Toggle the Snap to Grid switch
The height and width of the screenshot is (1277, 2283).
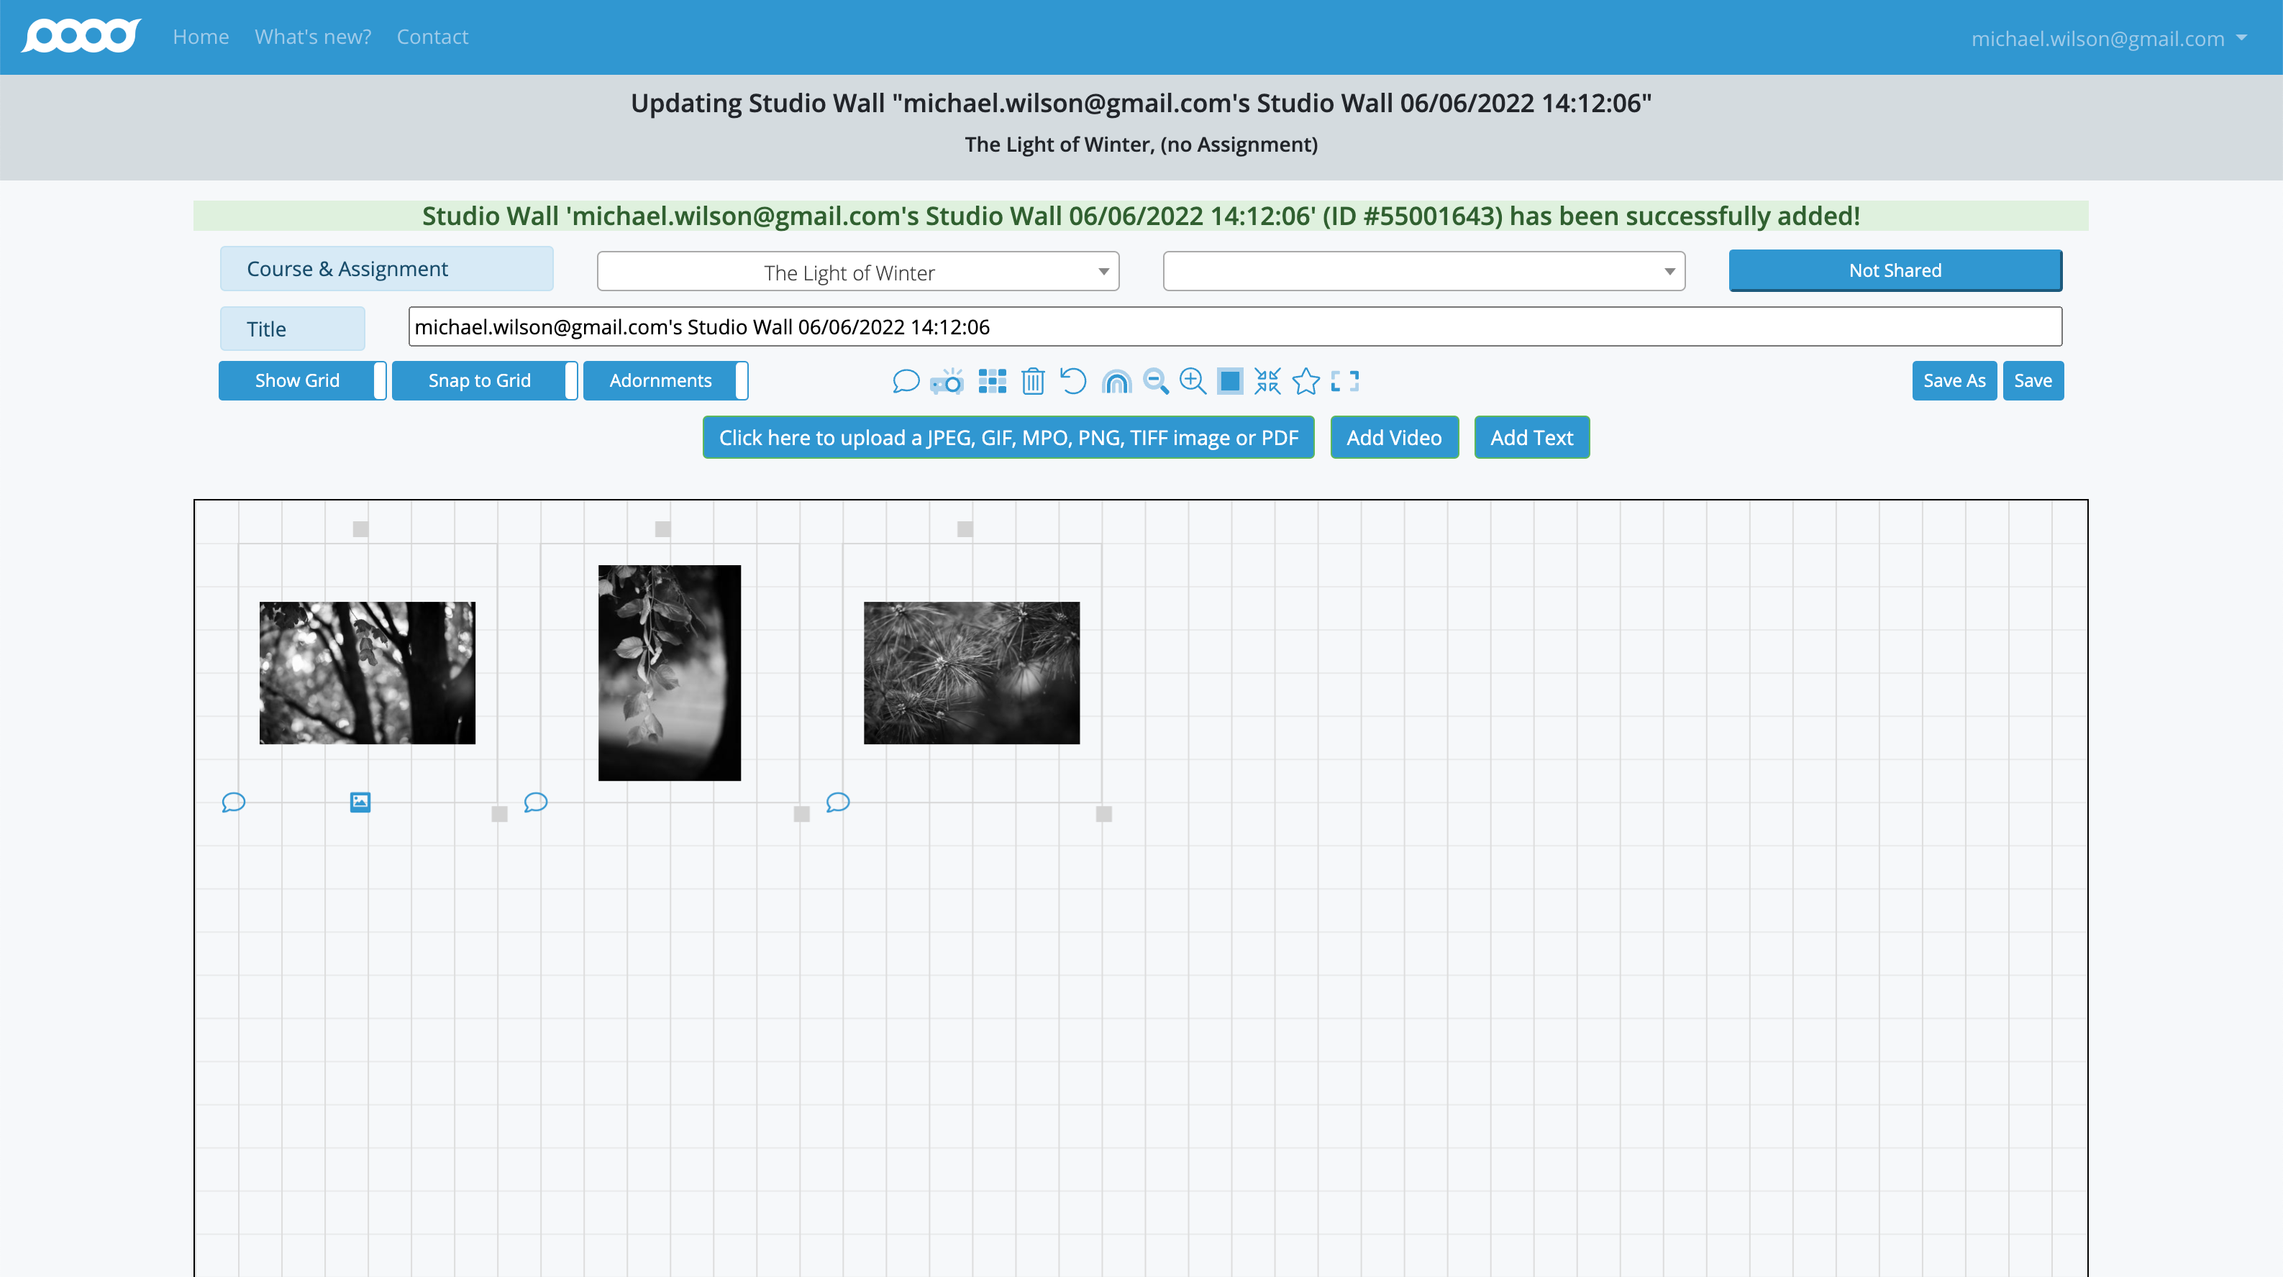(x=485, y=380)
